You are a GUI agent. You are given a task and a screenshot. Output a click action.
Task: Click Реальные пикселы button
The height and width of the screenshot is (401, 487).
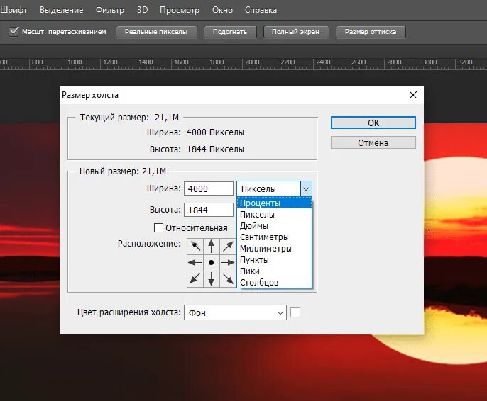click(x=156, y=32)
